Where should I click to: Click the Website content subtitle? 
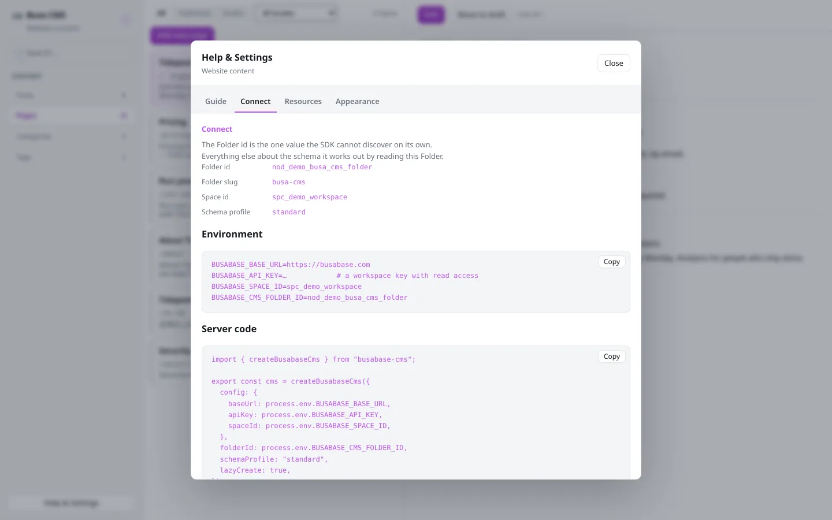(x=228, y=71)
